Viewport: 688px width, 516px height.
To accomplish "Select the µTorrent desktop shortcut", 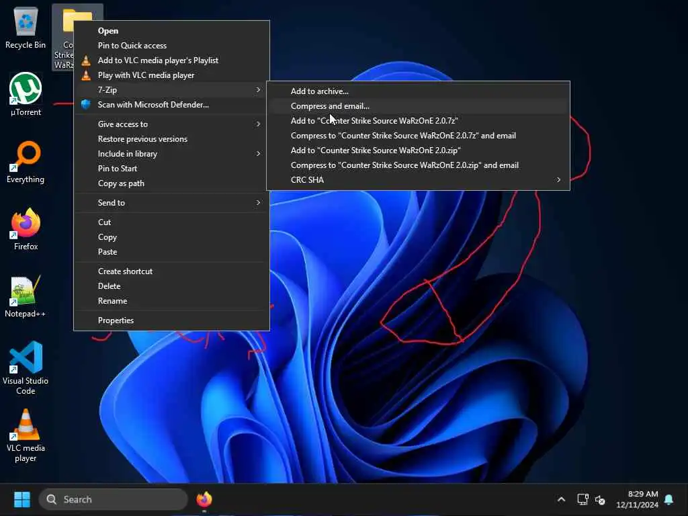I will 26,94.
